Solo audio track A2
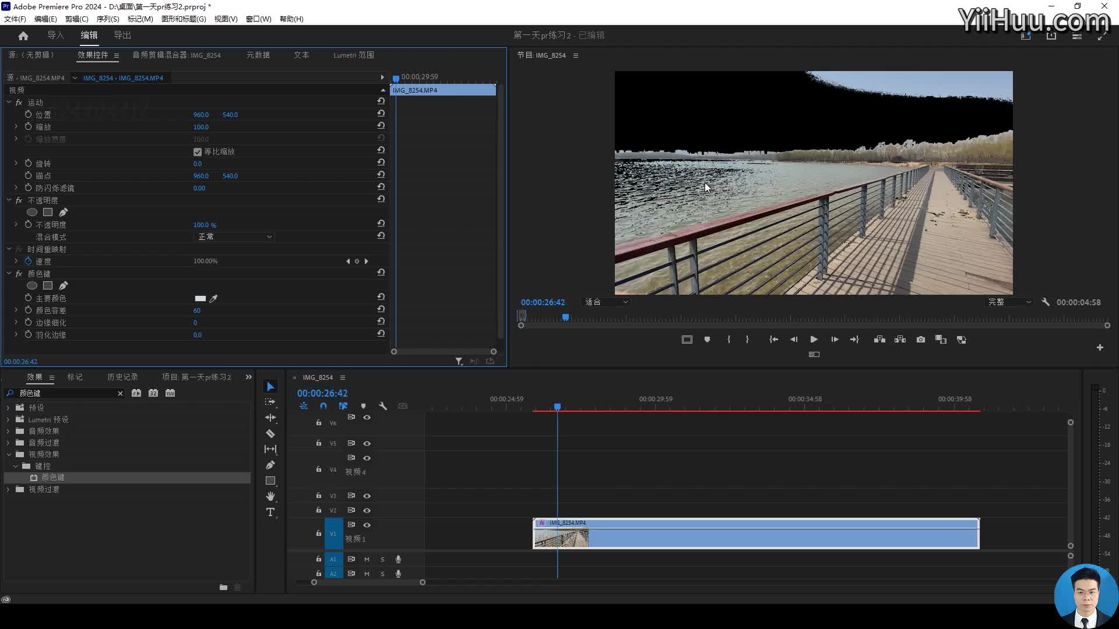The image size is (1119, 629). pos(382,574)
